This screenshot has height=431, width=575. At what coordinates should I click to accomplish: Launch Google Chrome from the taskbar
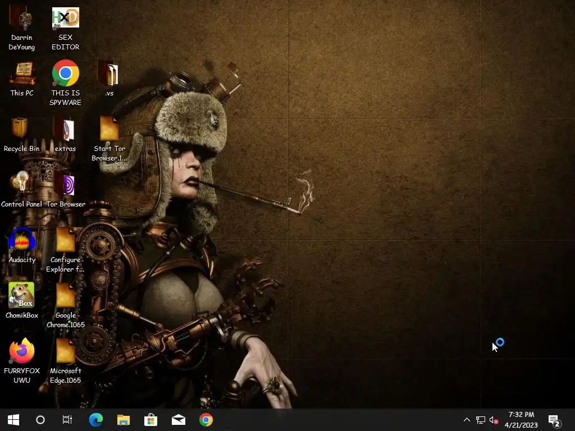(x=206, y=420)
